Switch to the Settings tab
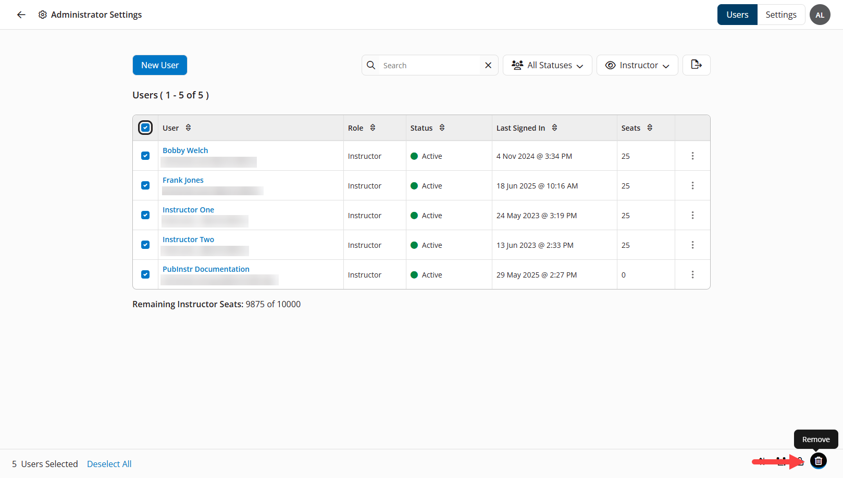 [781, 15]
